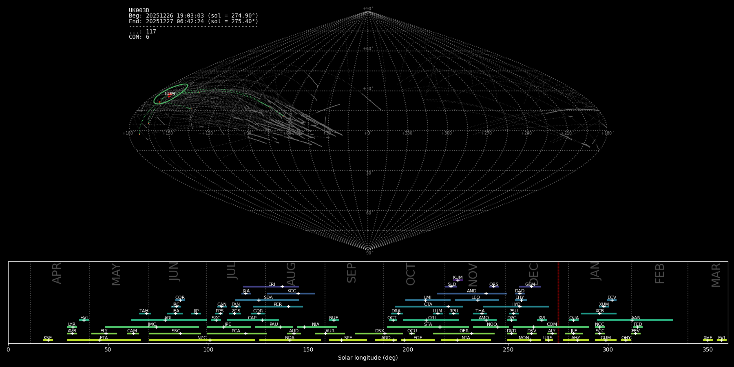The height and width of the screenshot is (367, 734).
Task: Click the '...: 117' sporadic count text
Action: (142, 32)
